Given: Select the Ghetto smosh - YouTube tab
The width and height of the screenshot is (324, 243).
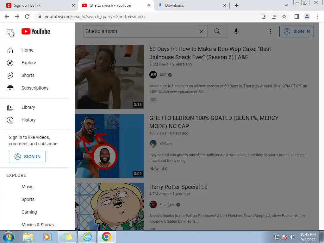Looking at the screenshot, I should 116,6.
